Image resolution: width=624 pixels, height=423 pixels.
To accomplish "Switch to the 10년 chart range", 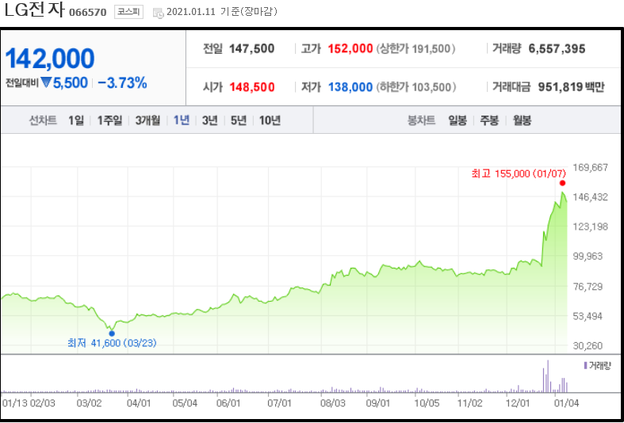I will (270, 120).
